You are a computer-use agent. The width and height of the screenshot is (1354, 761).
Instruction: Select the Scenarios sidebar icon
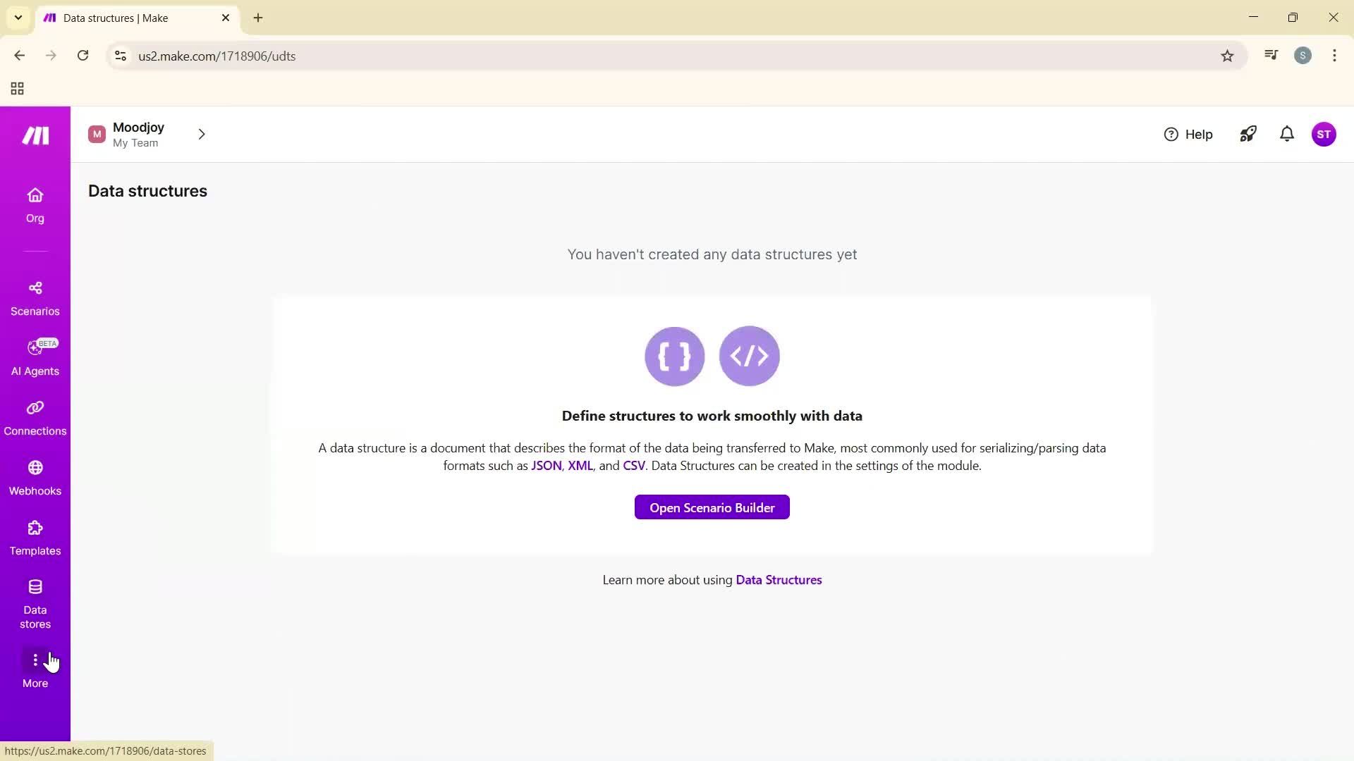(35, 297)
